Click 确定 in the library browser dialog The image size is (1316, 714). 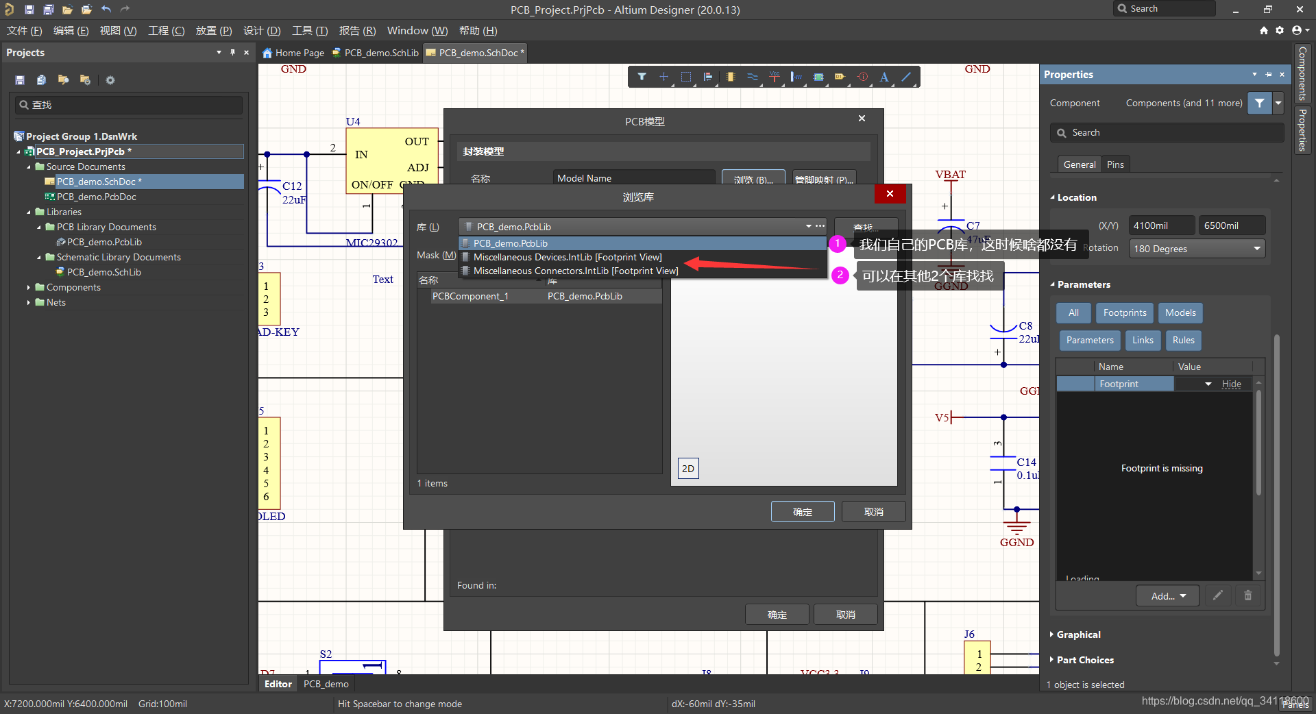click(803, 512)
